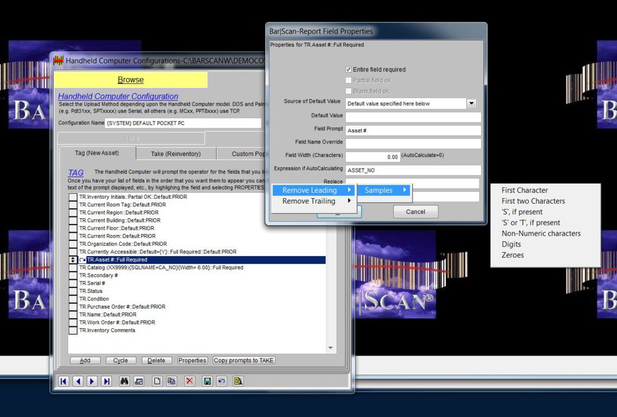Image resolution: width=617 pixels, height=417 pixels.
Task: Go to previous record arrow icon
Action: [78, 381]
